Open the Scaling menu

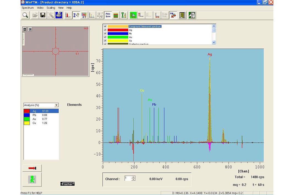[50, 8]
